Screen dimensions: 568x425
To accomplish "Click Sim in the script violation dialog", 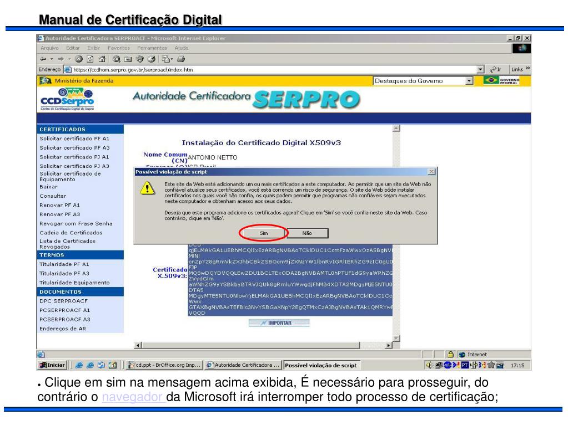I will (264, 233).
